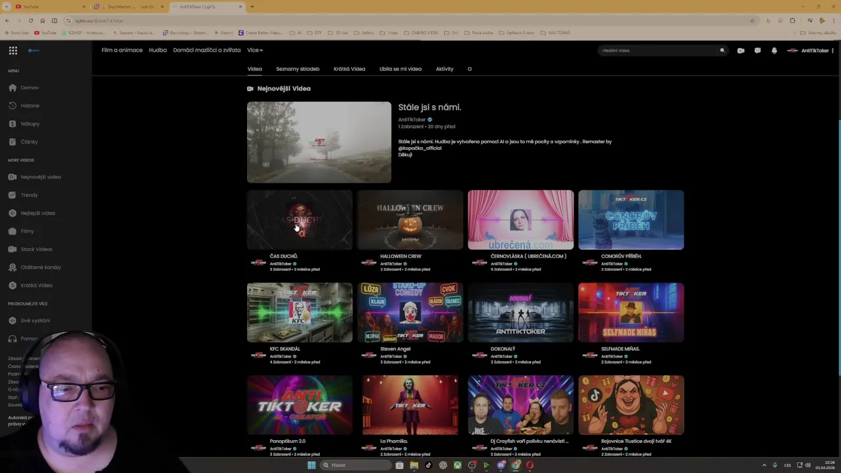841x473 pixels.
Task: Open Opera from the taskbar
Action: (x=530, y=465)
